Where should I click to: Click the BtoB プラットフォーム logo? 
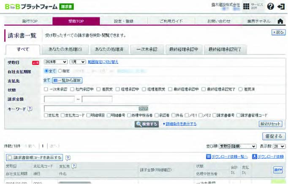[x=31, y=7]
